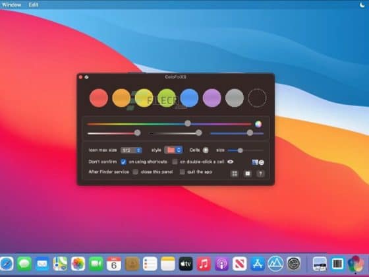Open News from the Dock
This screenshot has height=277, width=369.
[x=240, y=264]
